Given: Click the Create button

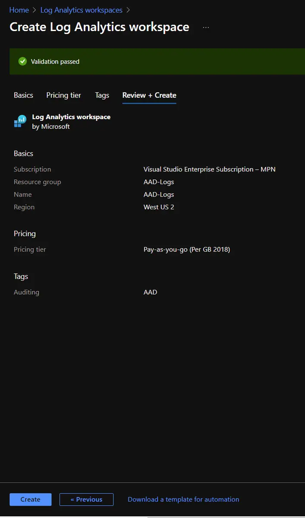Looking at the screenshot, I should click(30, 499).
